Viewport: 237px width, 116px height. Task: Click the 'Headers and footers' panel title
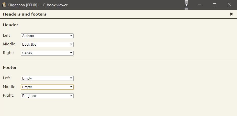[x=25, y=14]
